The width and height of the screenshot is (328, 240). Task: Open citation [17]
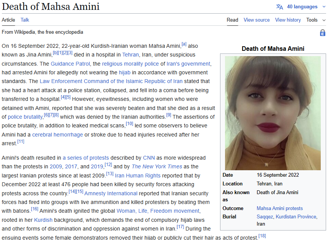click(180, 227)
